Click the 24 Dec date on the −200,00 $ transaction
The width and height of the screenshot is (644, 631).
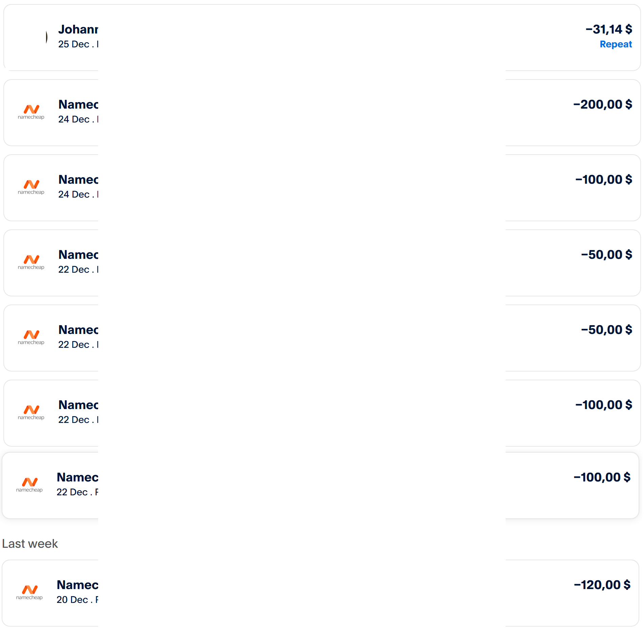click(x=74, y=119)
